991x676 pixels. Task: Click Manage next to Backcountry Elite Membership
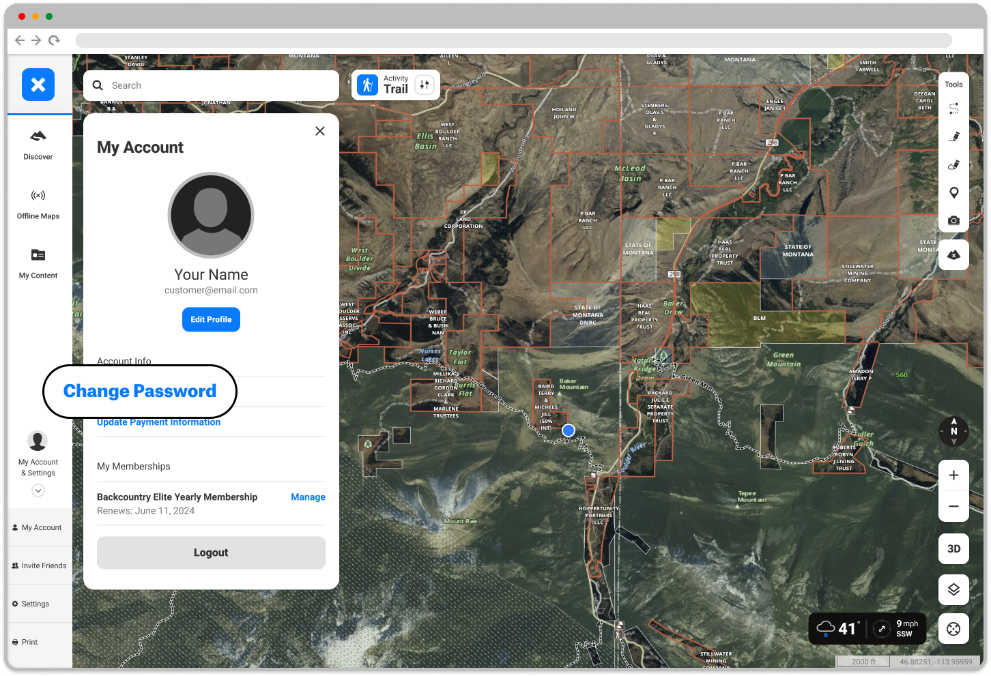point(308,497)
